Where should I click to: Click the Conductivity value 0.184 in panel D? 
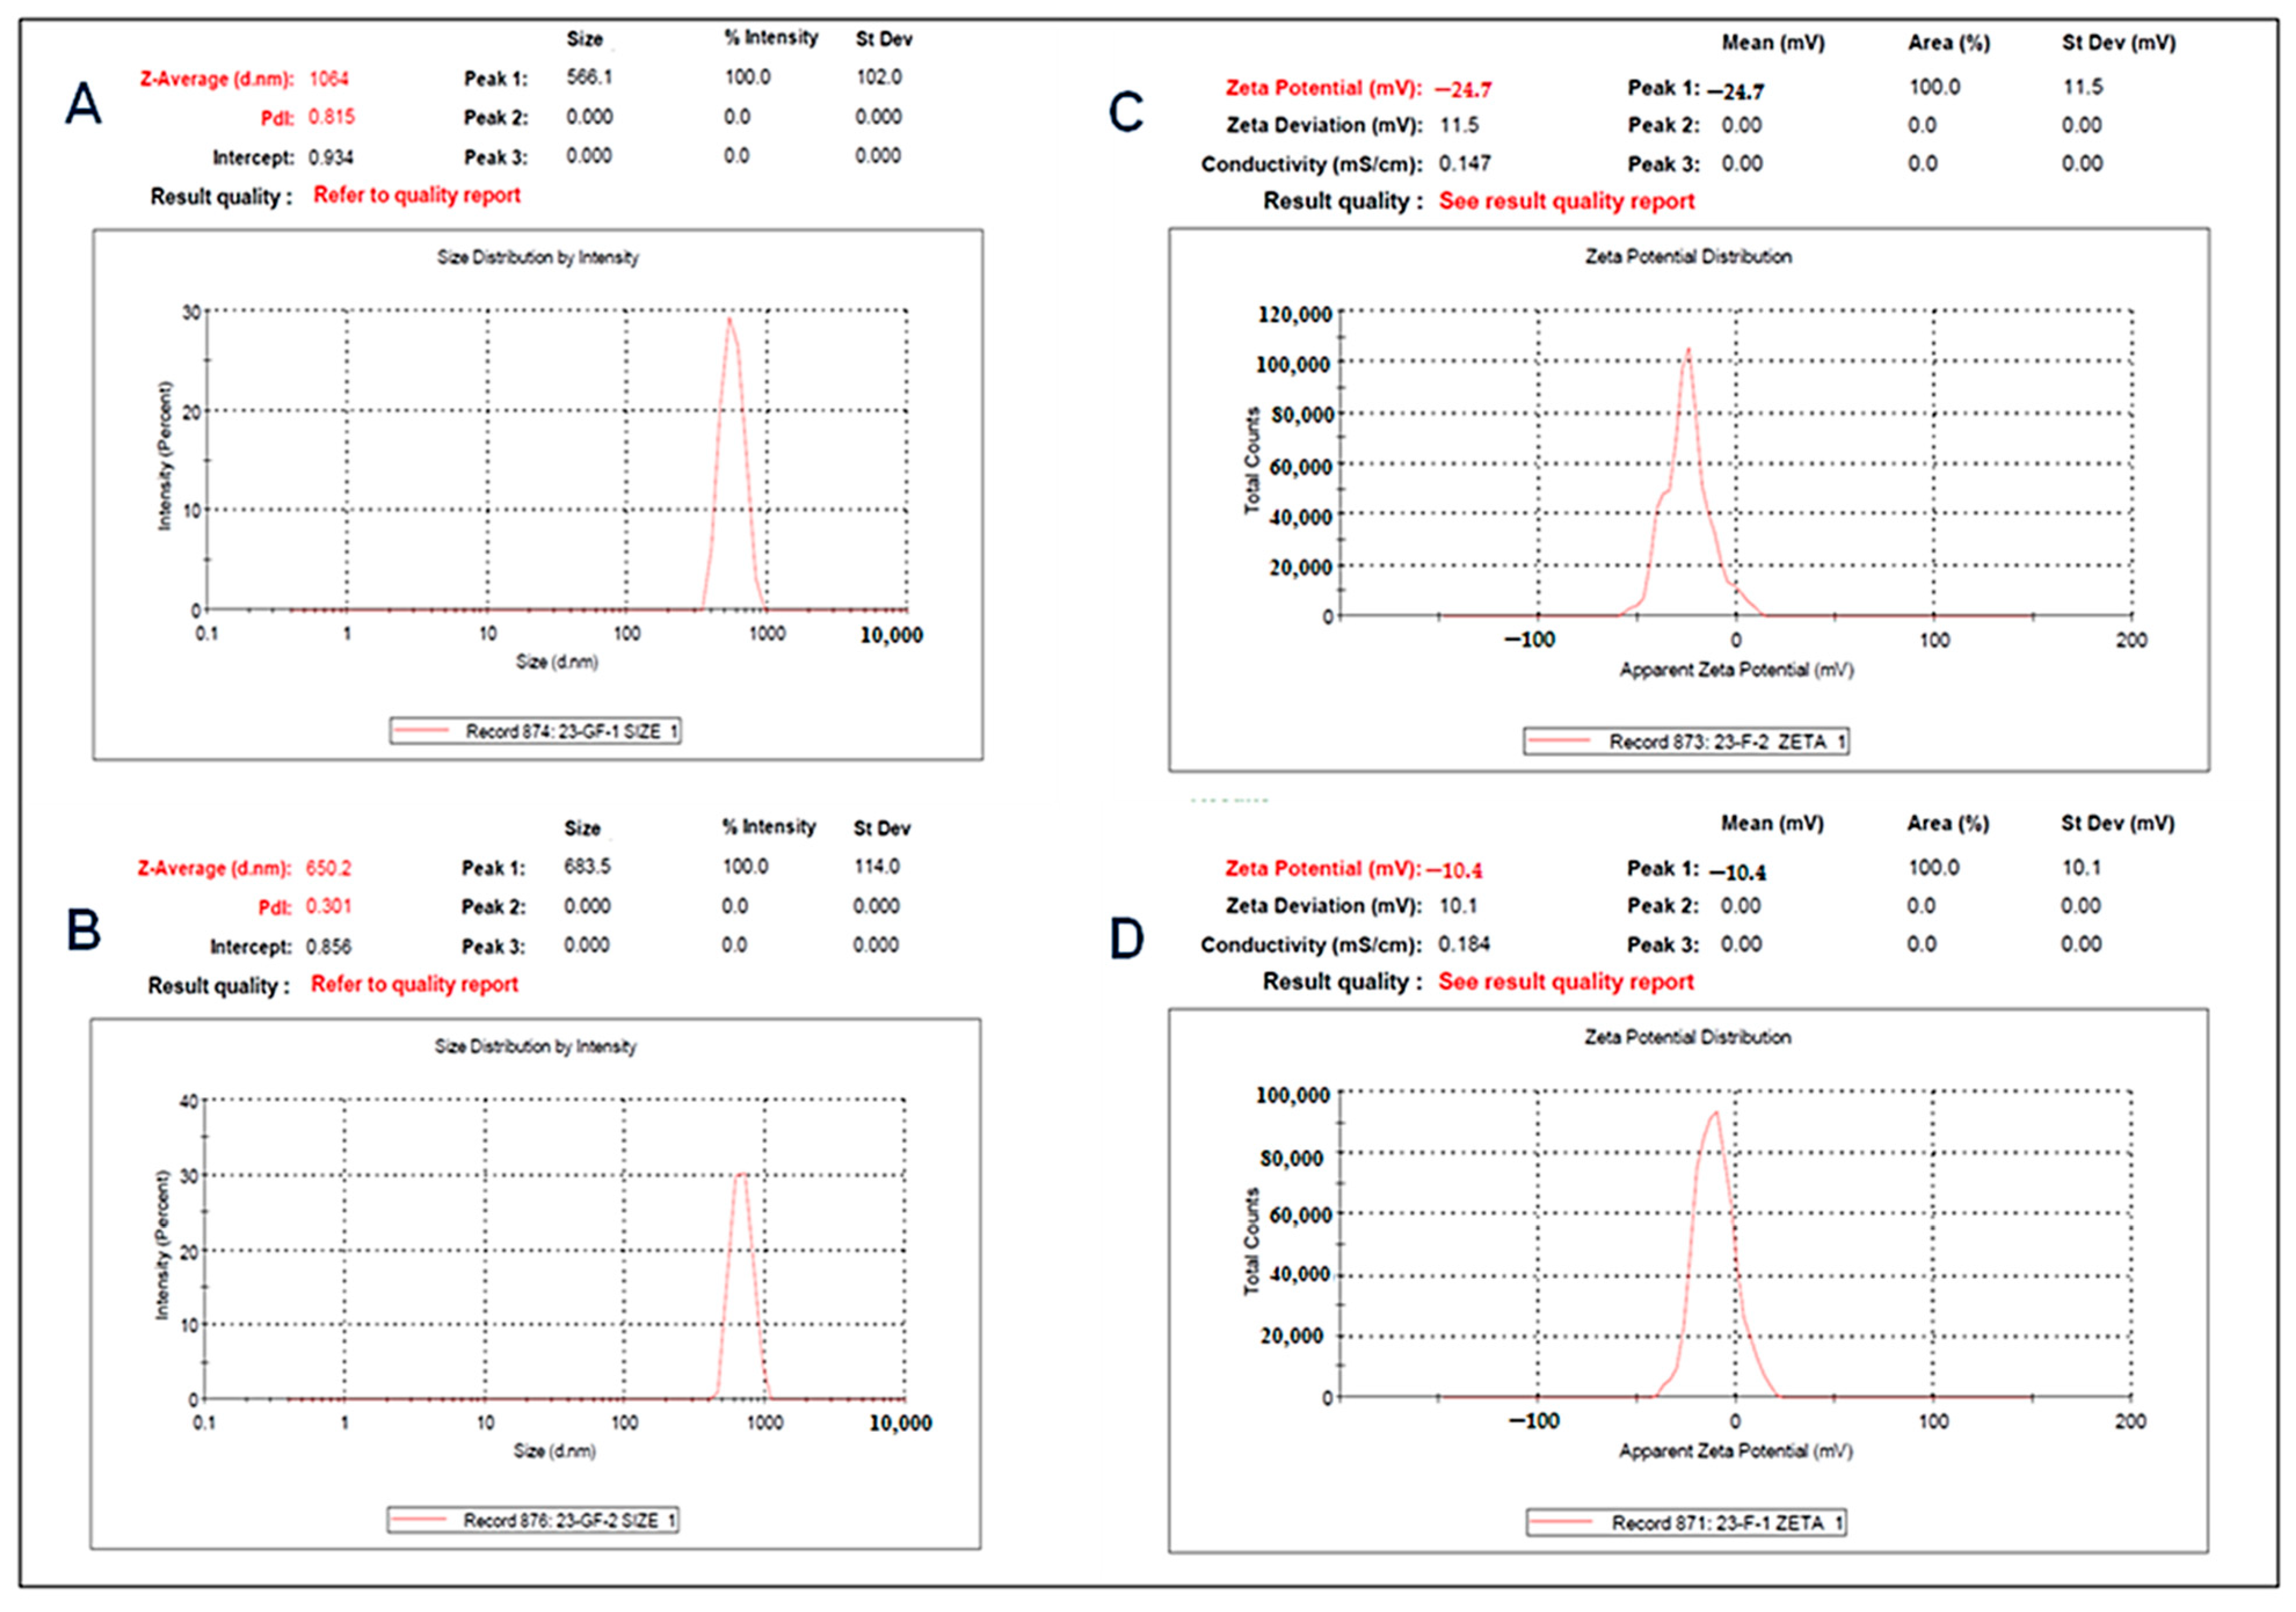click(x=1464, y=944)
